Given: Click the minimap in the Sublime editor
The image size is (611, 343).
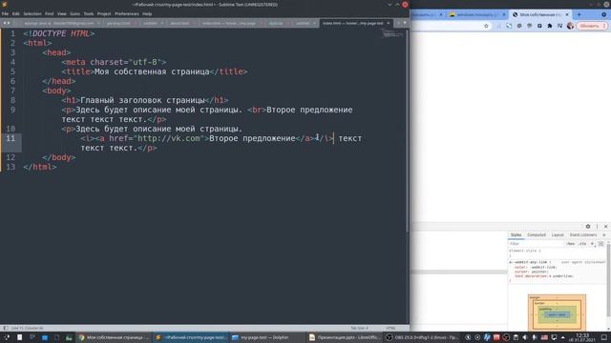Looking at the screenshot, I should 392,34.
